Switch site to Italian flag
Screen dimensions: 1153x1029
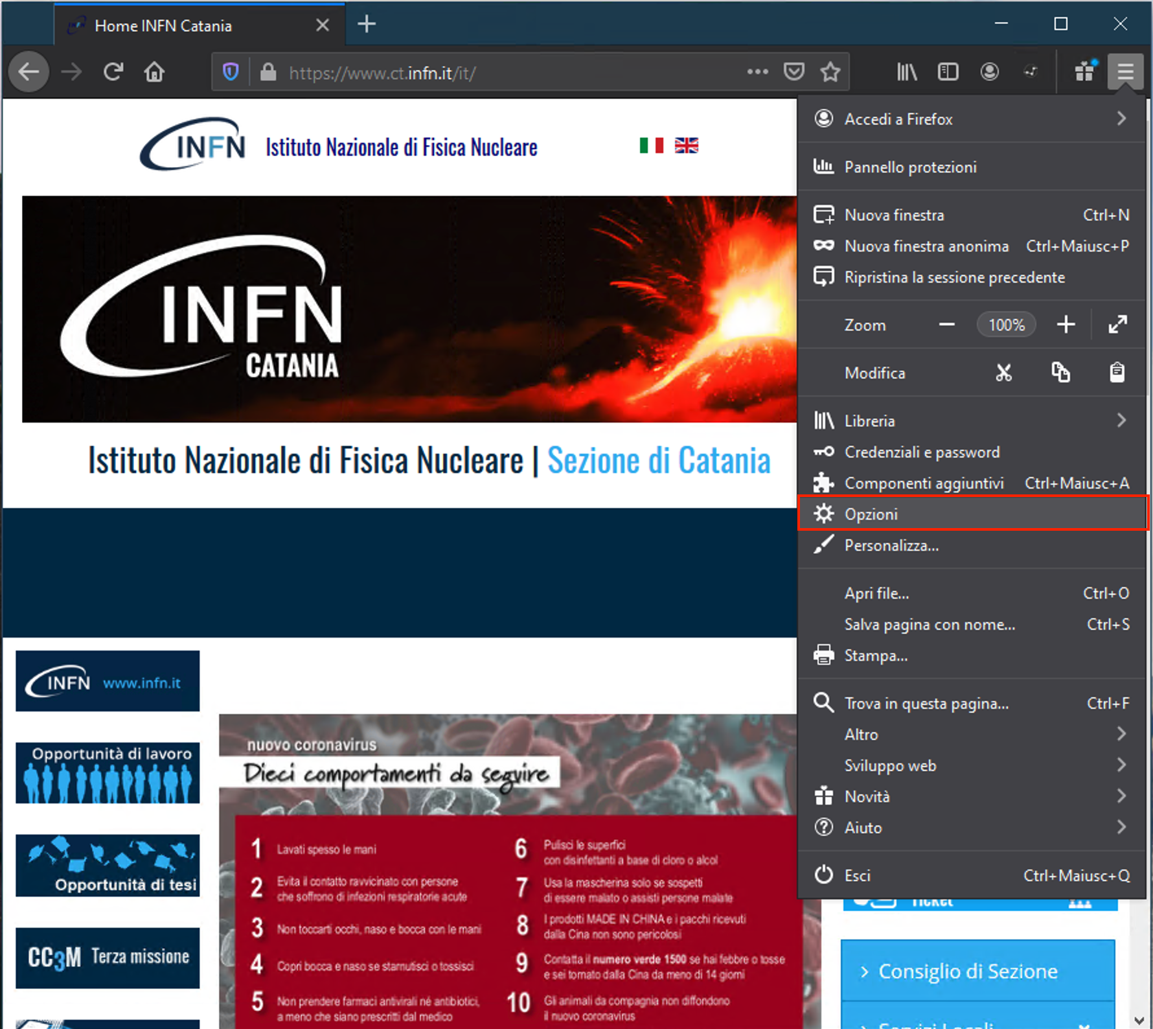651,146
